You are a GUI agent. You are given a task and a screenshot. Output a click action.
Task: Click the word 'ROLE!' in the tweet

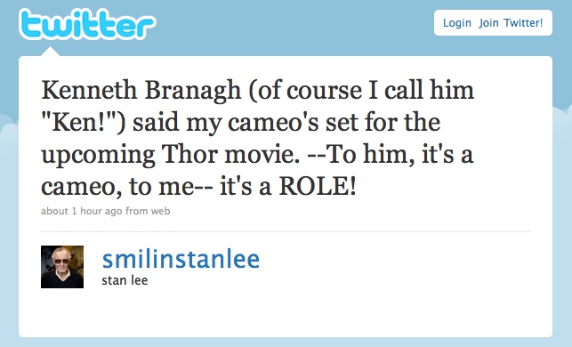(318, 186)
